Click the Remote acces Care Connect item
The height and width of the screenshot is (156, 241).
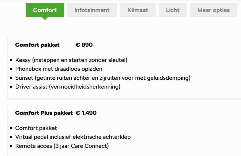[x=62, y=146]
